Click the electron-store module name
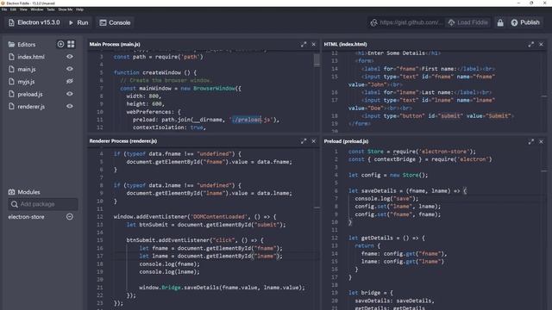 26,217
